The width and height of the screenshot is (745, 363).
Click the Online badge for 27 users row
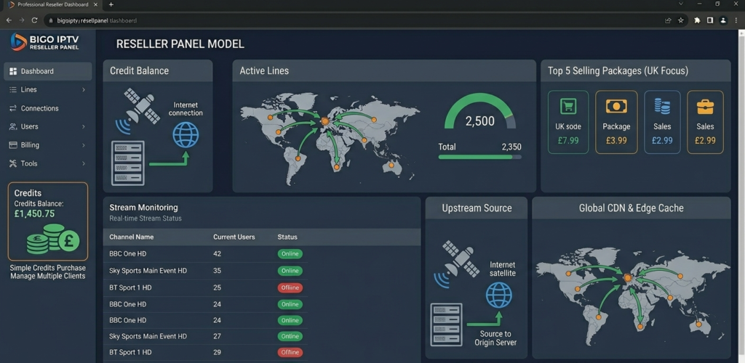[x=290, y=336]
